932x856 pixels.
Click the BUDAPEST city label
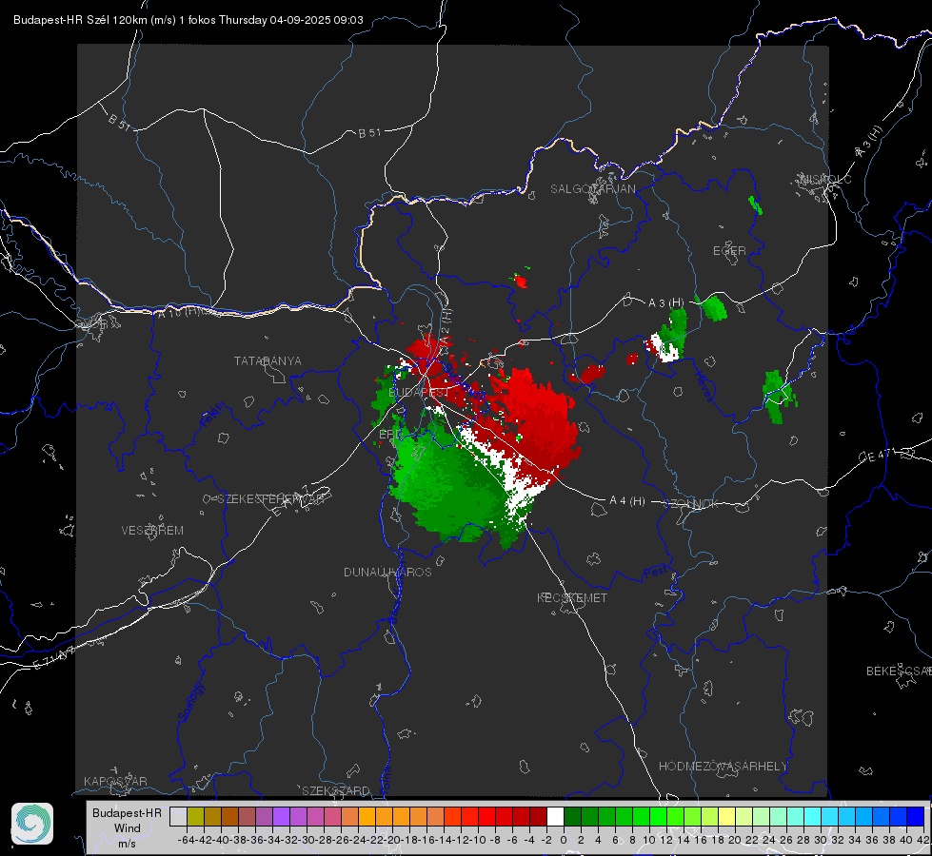click(x=419, y=393)
